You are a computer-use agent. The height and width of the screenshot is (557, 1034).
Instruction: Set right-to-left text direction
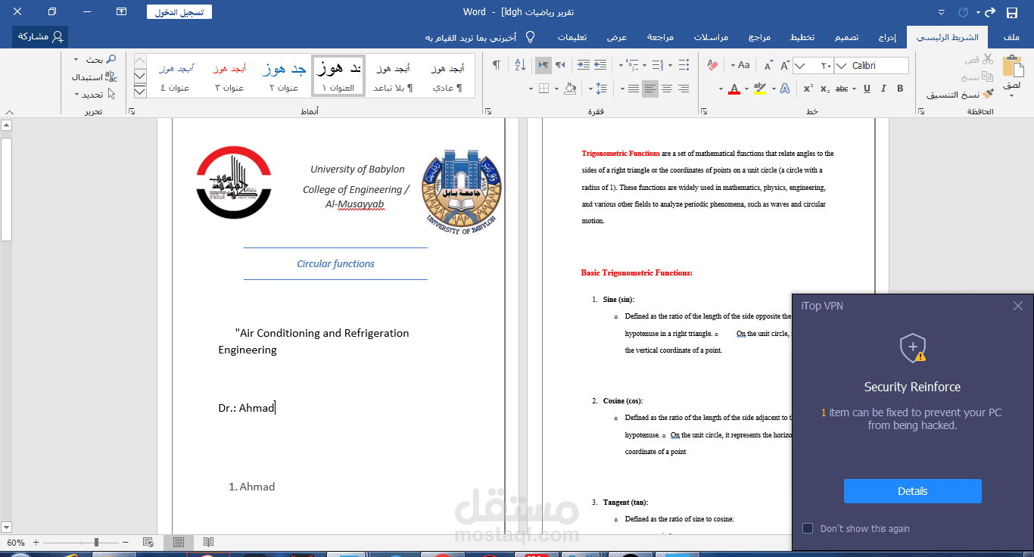point(561,66)
